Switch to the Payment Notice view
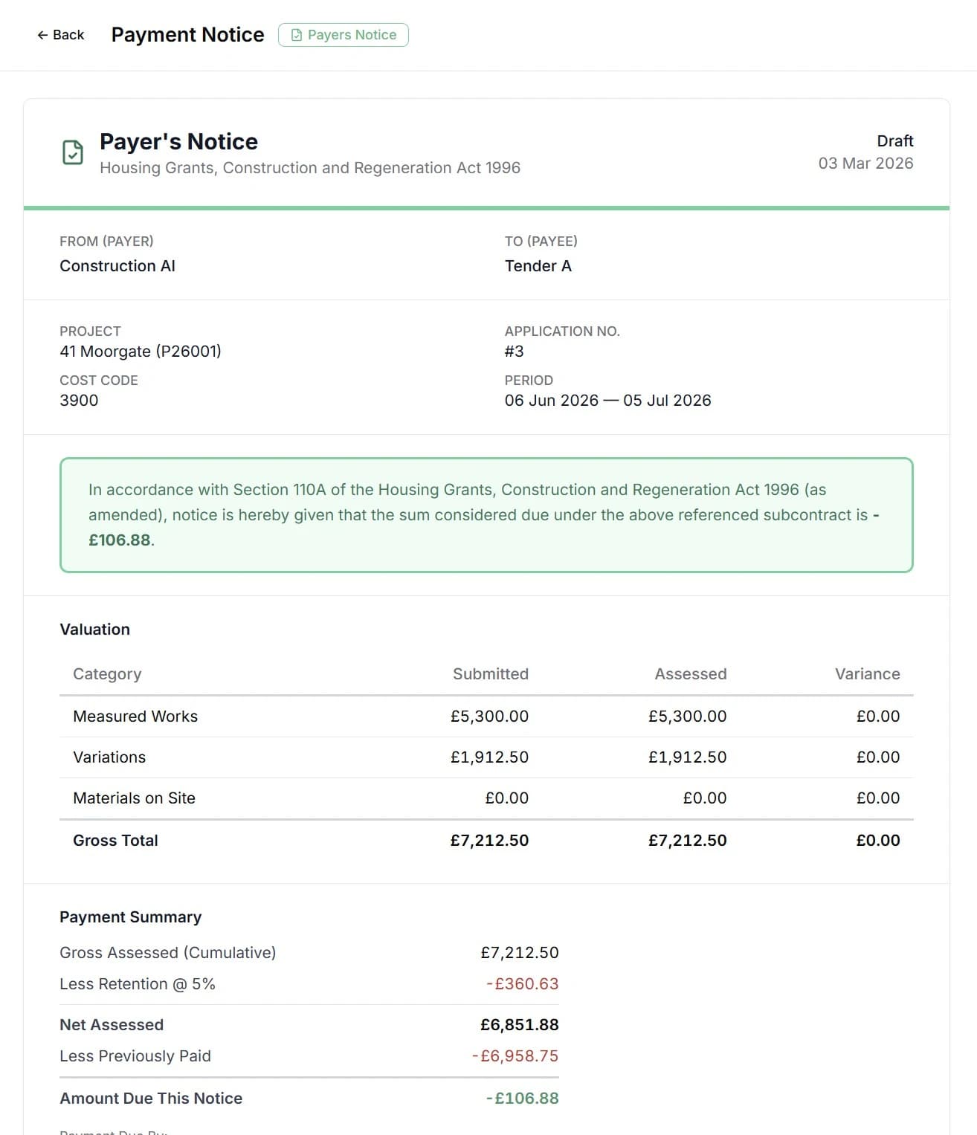The height and width of the screenshot is (1135, 977). (x=187, y=34)
